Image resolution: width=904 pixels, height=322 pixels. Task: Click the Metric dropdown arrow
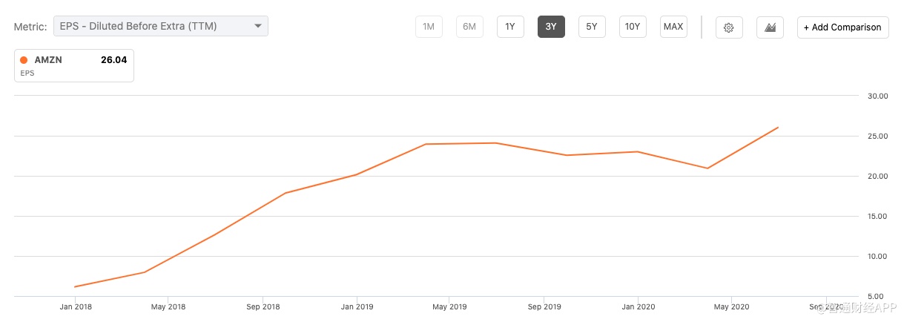(258, 26)
